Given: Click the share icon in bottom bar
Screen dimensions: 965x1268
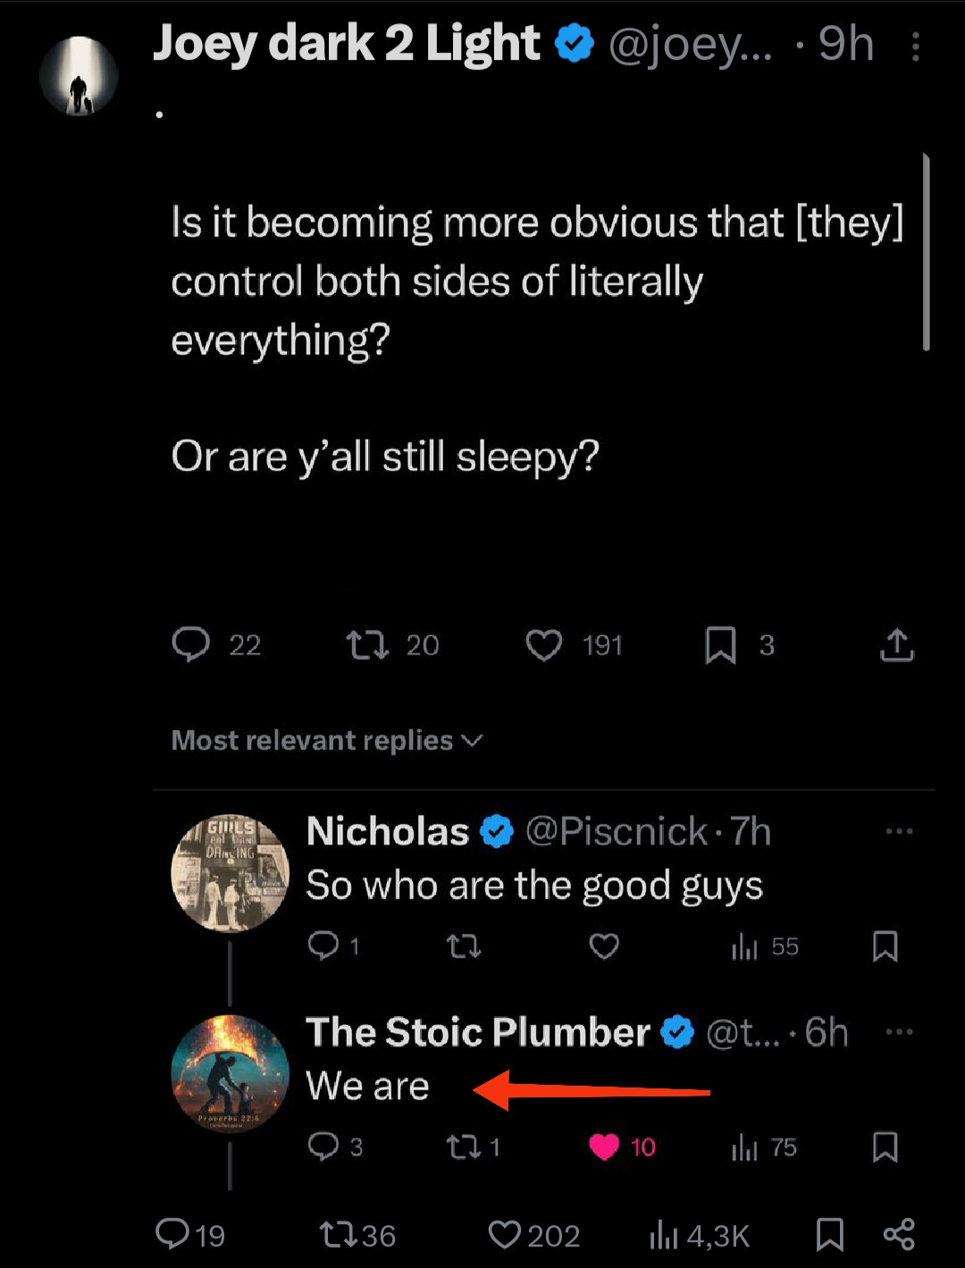Looking at the screenshot, I should tap(898, 1234).
